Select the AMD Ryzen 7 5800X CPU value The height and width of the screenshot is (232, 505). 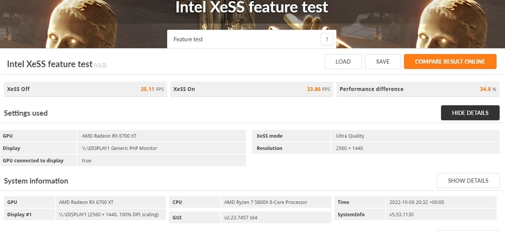point(265,202)
